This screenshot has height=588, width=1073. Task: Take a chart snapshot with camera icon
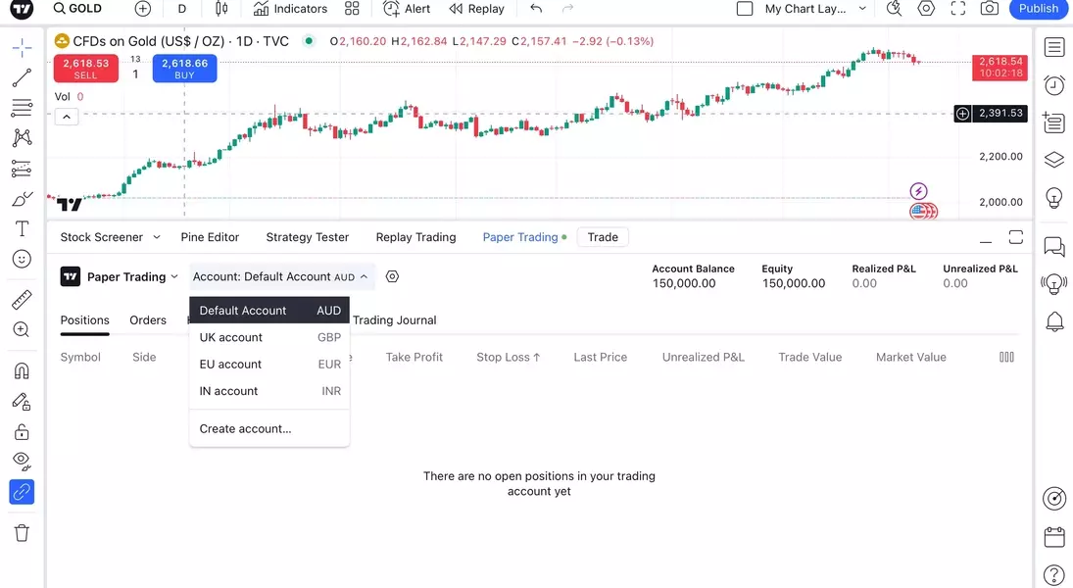point(990,9)
